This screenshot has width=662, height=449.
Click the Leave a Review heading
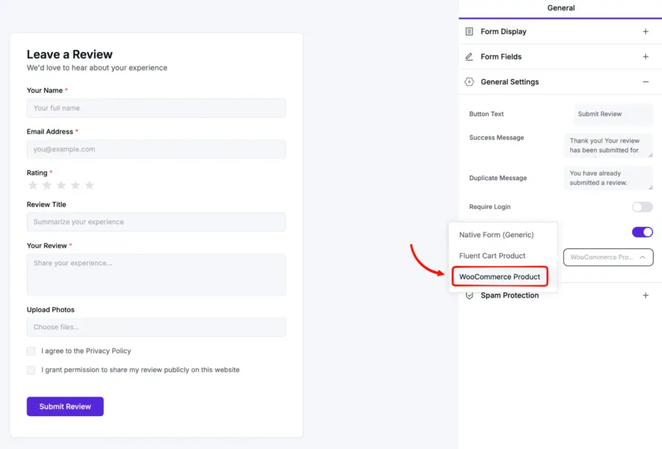point(70,54)
